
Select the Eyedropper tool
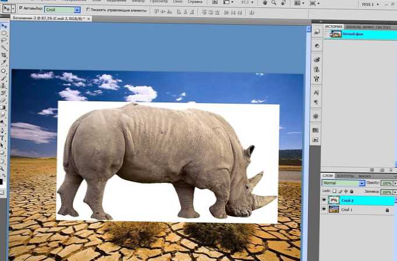pos(3,62)
